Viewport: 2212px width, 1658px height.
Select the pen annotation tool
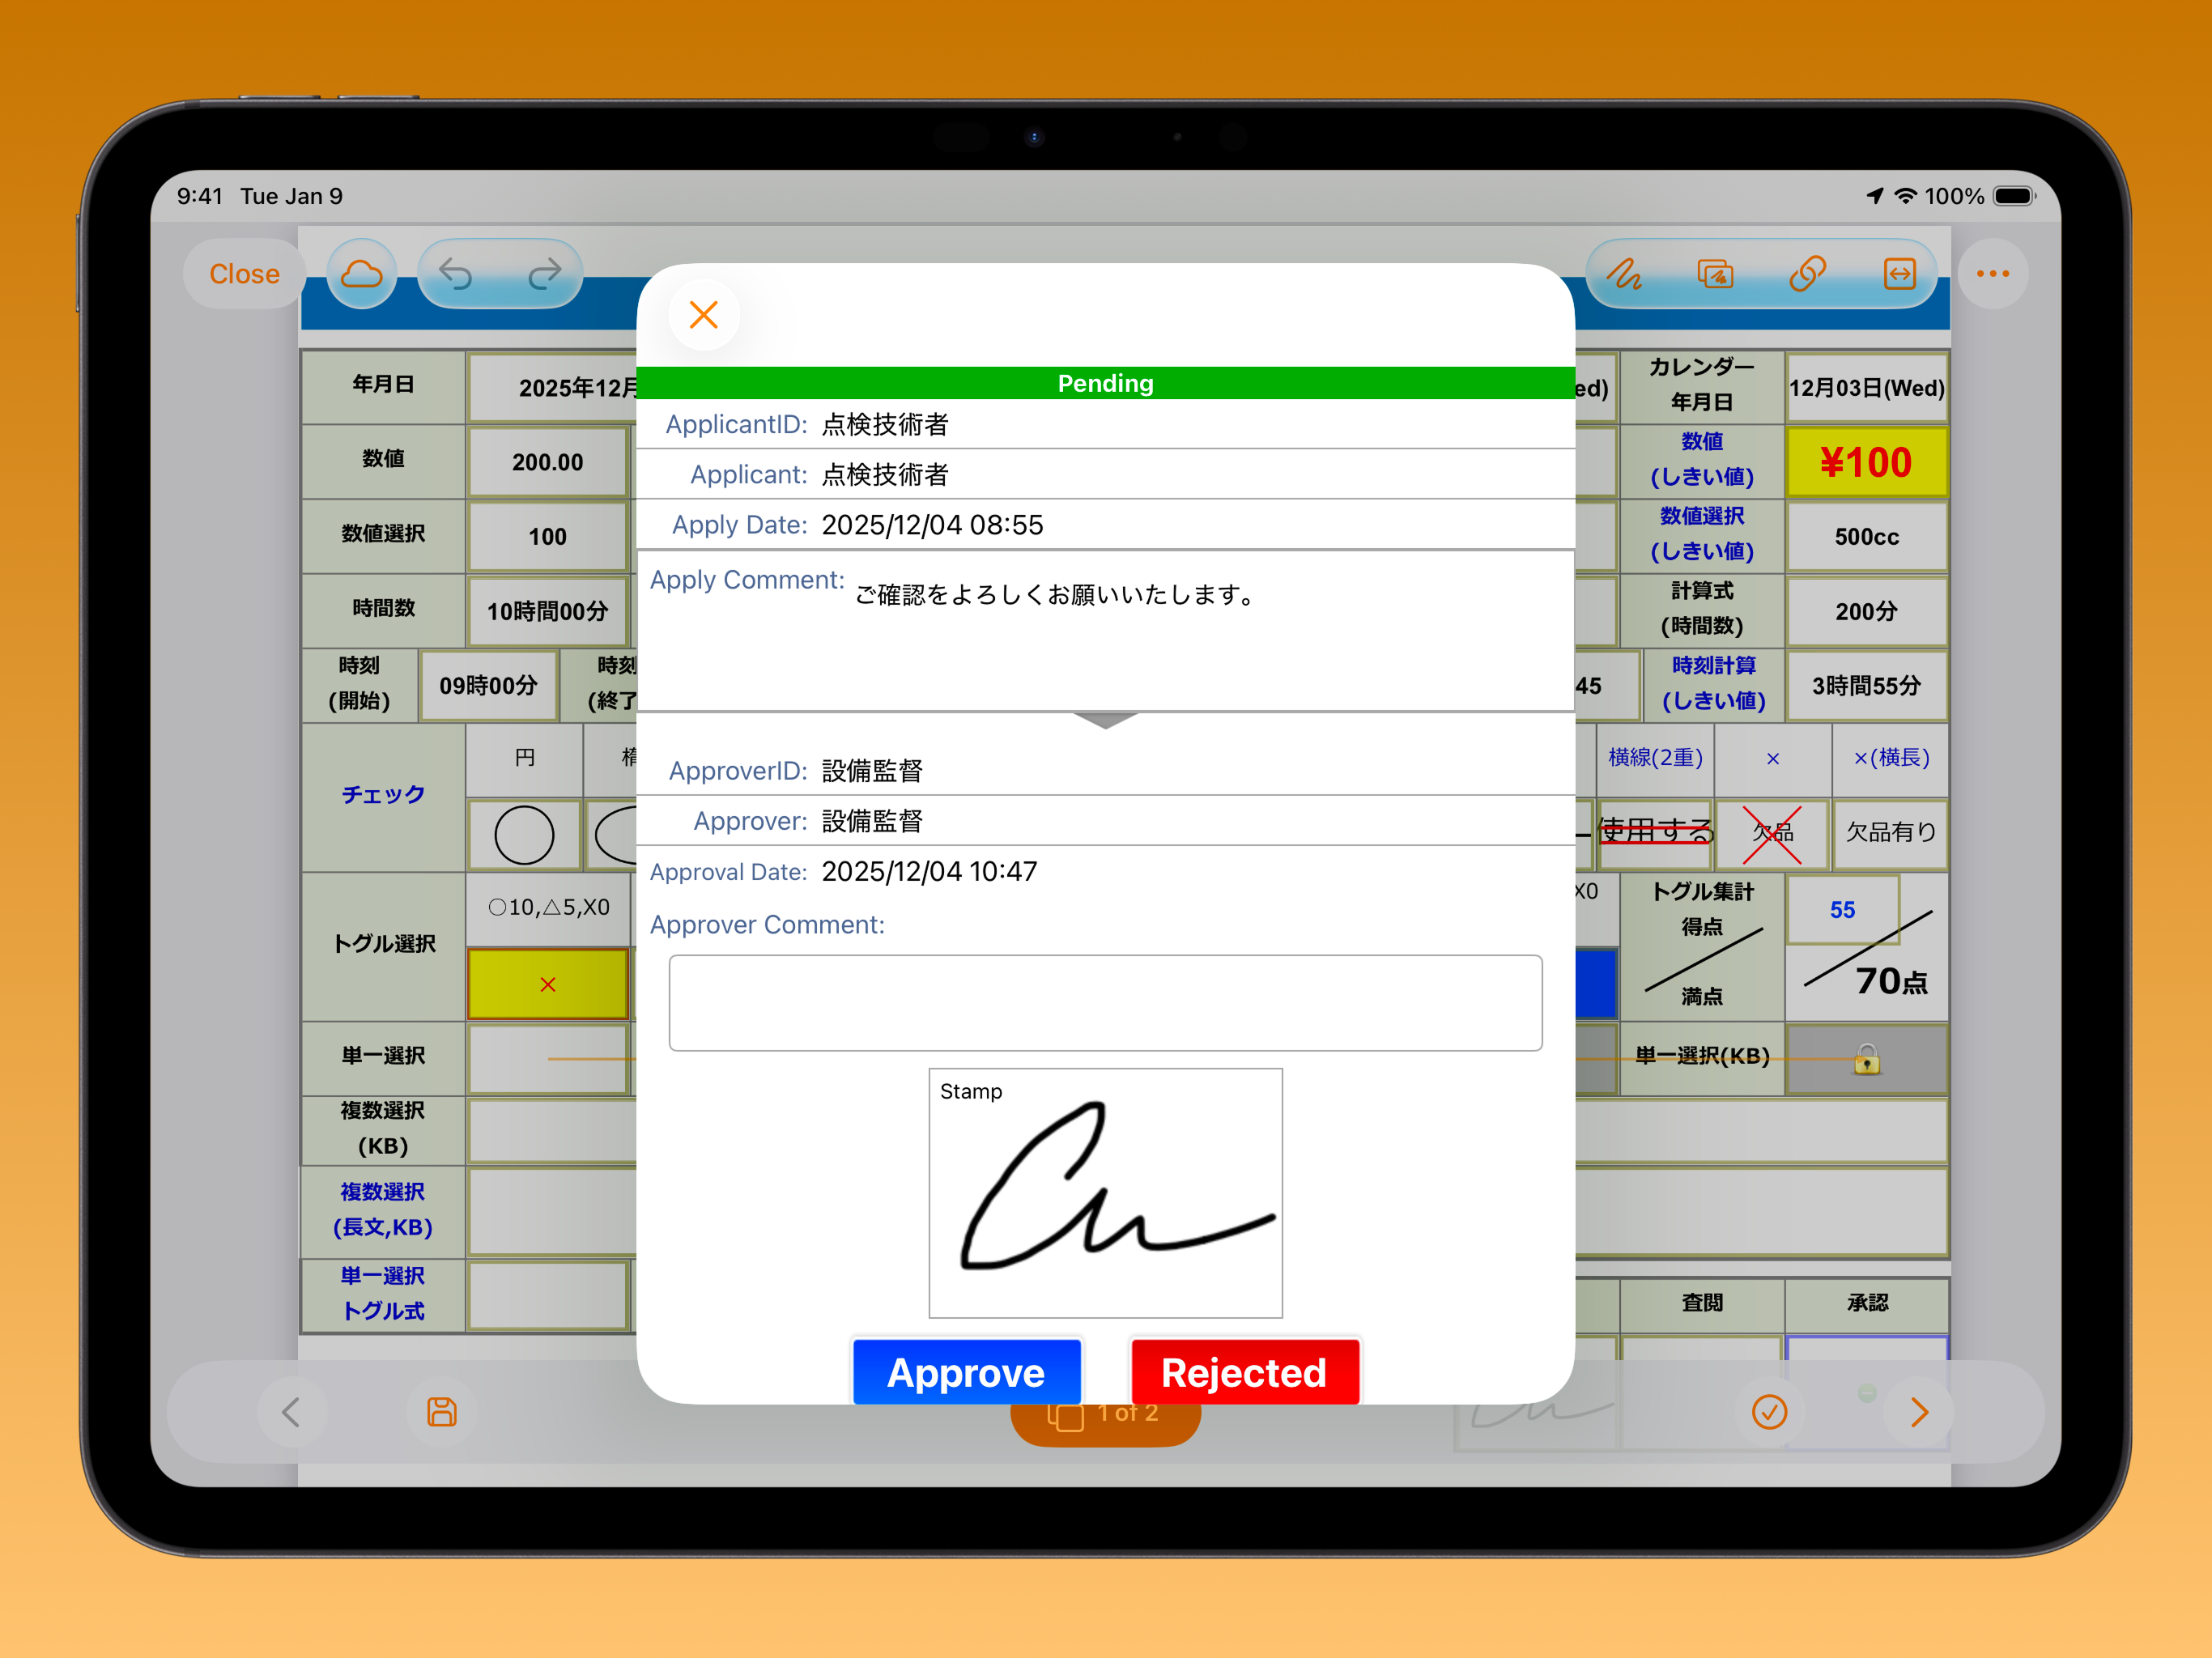(1625, 273)
